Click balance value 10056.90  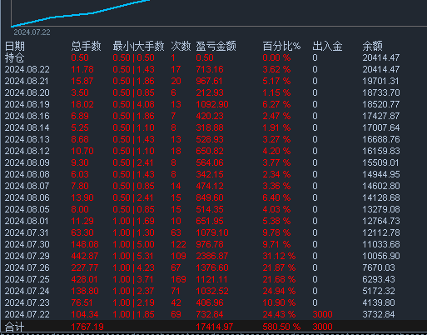pyautogui.click(x=381, y=256)
